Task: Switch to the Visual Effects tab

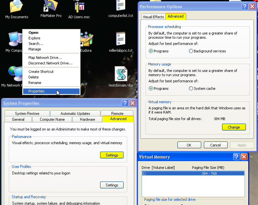Action: (x=153, y=17)
